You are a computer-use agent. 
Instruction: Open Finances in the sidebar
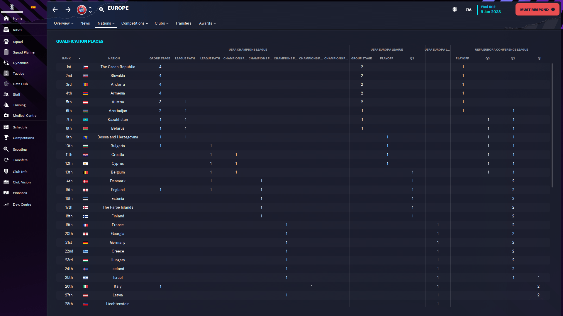[20, 193]
